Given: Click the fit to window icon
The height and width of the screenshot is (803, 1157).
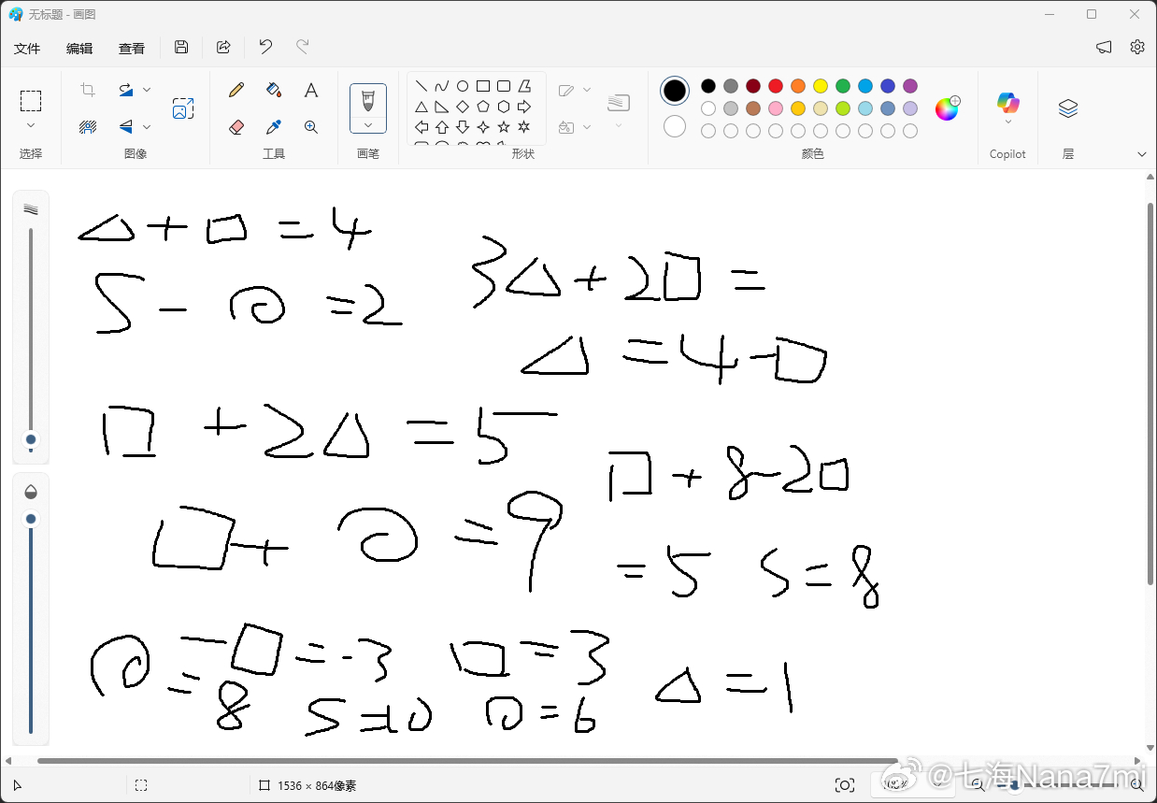Looking at the screenshot, I should coord(845,785).
